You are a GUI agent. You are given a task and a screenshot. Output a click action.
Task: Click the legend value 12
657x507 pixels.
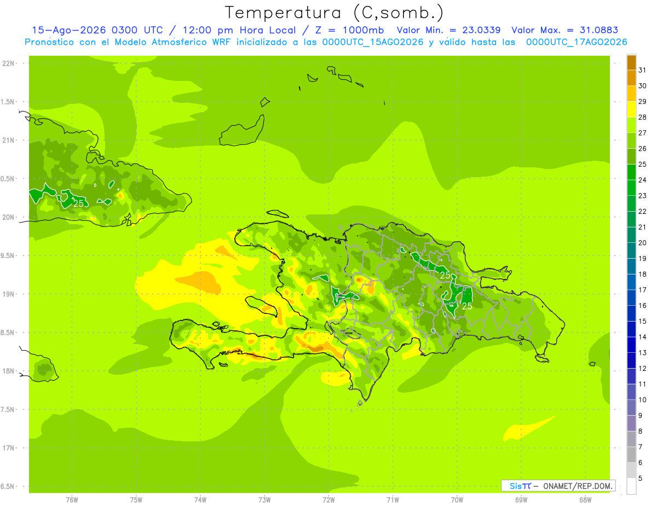tap(643, 369)
